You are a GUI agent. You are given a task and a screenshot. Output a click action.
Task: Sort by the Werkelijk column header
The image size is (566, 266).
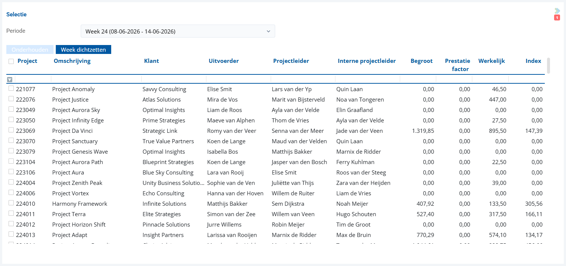point(492,61)
